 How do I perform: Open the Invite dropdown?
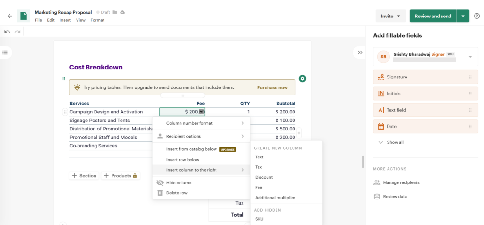[x=390, y=16]
